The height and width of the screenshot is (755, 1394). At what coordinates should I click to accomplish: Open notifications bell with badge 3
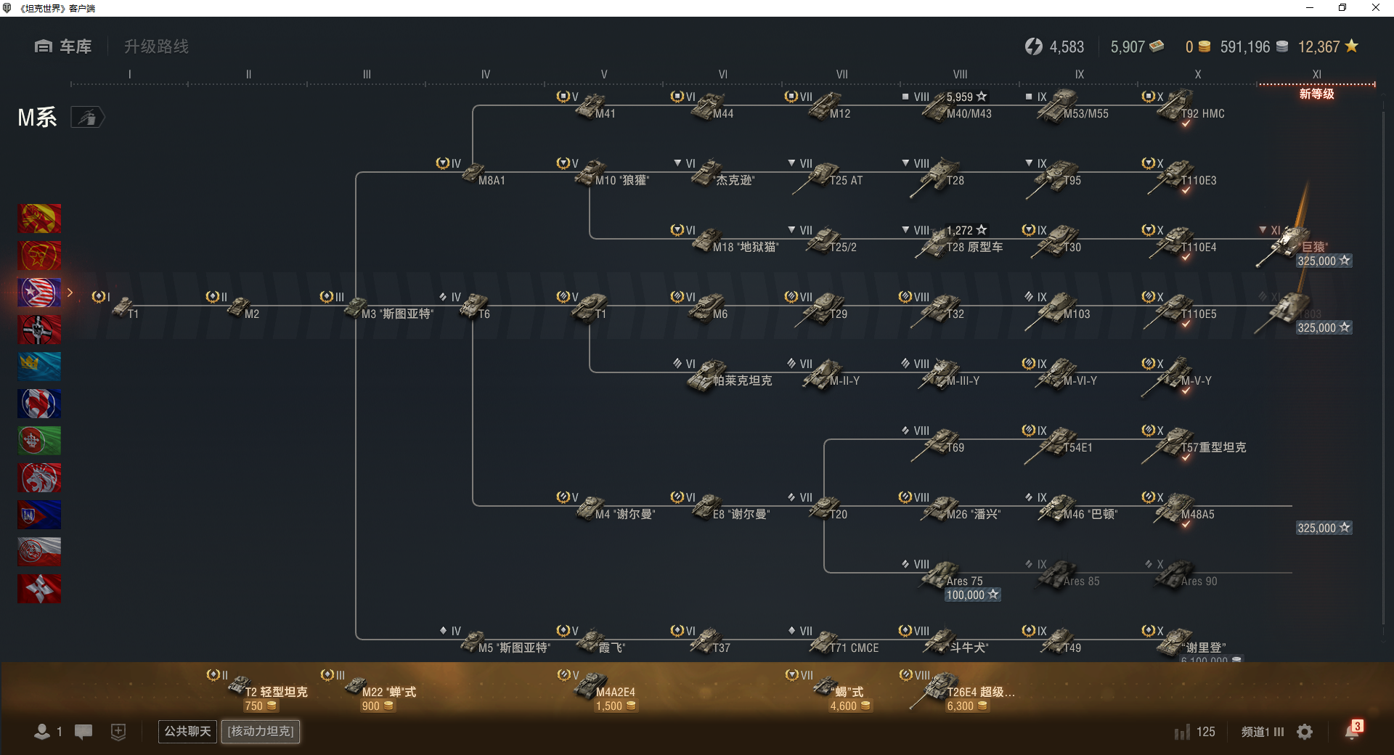[x=1353, y=731]
